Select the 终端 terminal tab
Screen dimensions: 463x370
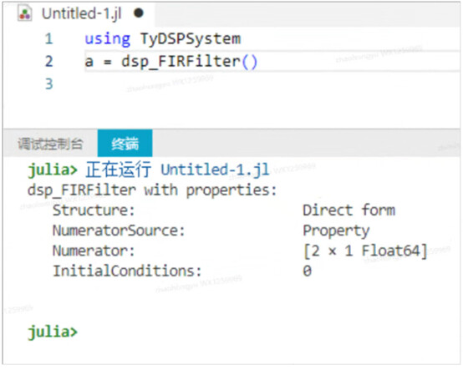(125, 144)
